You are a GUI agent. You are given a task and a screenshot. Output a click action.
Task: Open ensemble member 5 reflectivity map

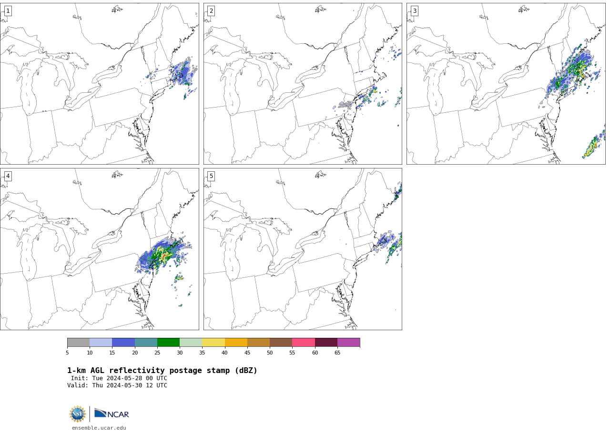click(303, 249)
